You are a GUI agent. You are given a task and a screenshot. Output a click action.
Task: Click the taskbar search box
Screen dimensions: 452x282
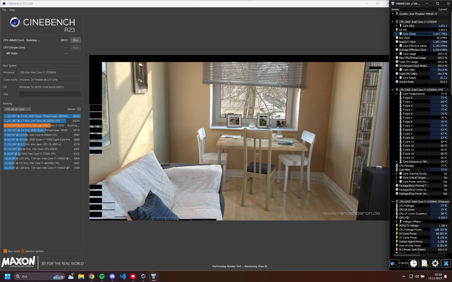tap(39, 276)
